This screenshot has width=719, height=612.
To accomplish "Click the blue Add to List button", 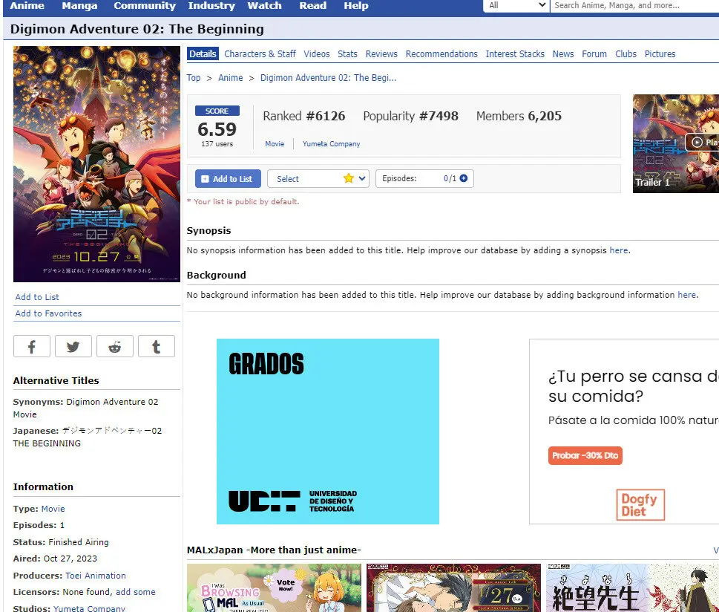I will 228,178.
